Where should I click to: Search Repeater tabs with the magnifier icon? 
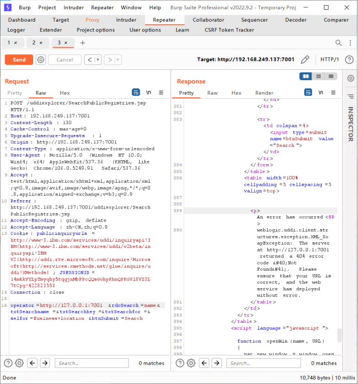(338, 43)
